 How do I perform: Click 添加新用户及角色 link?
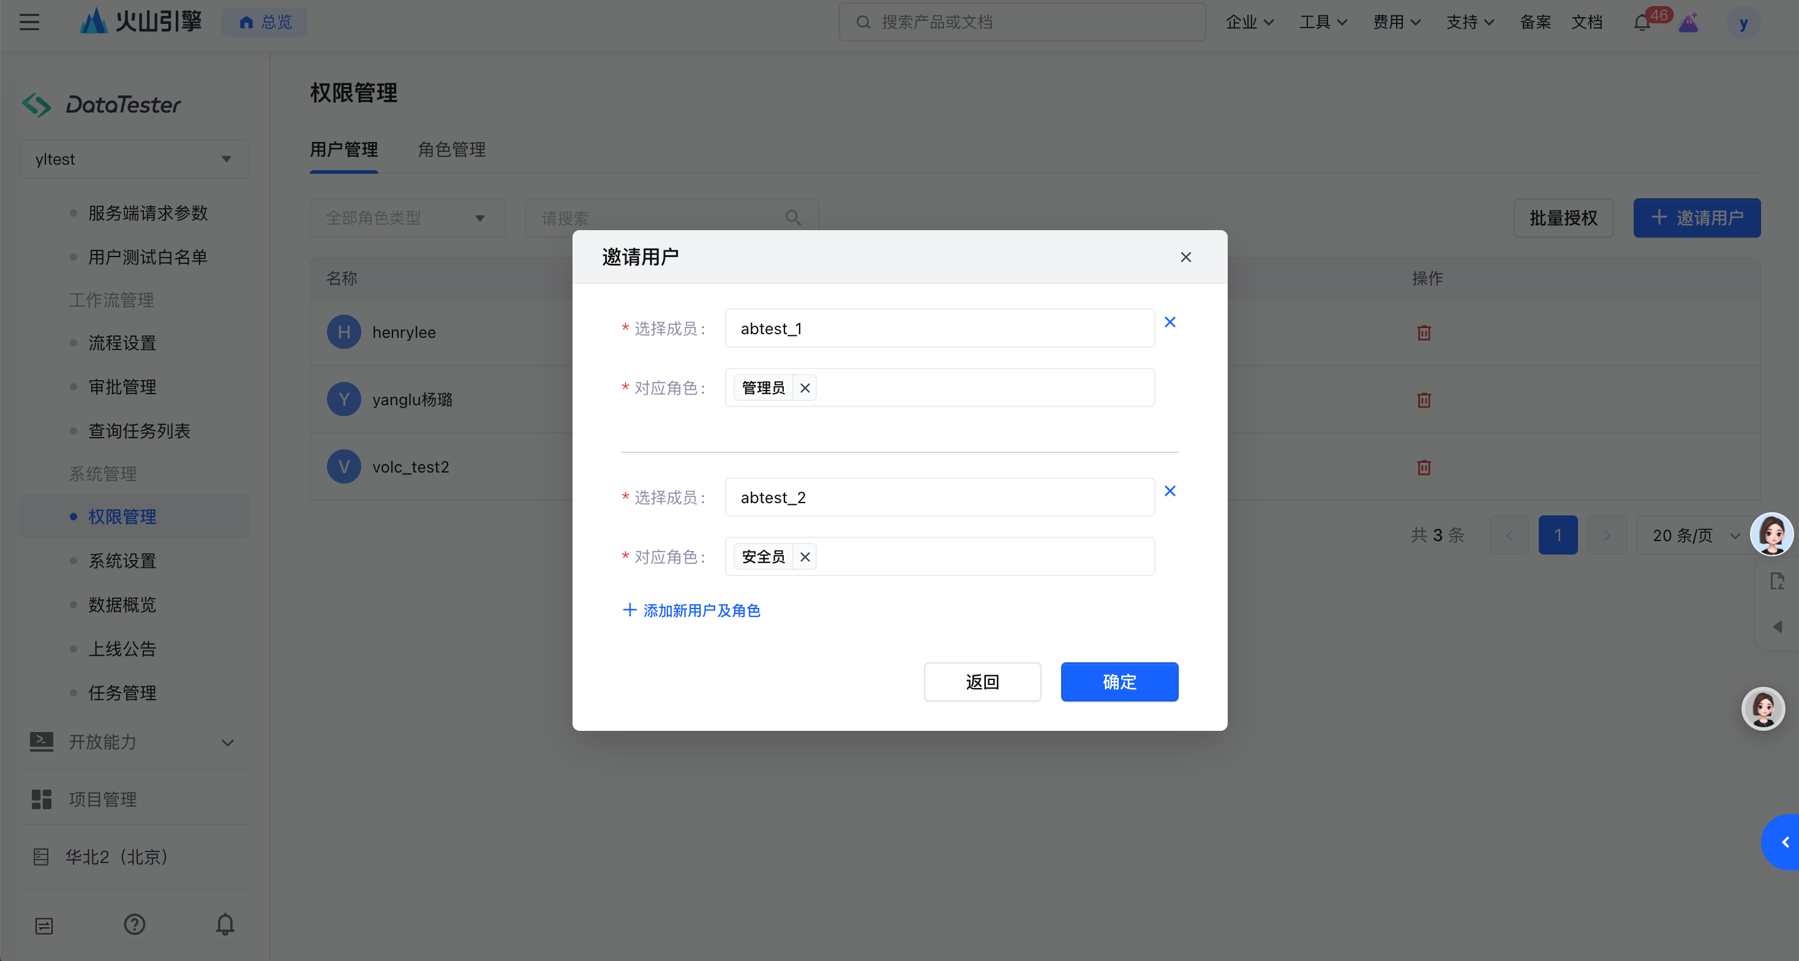click(x=691, y=611)
